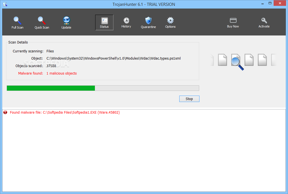
Task: Click the TrojanHunter app icon in title bar
Action: pos(5,4)
